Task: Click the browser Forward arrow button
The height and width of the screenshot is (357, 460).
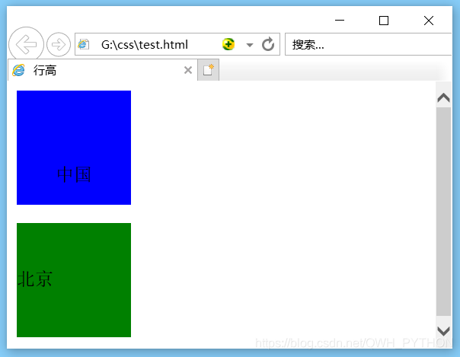Action: pyautogui.click(x=59, y=45)
